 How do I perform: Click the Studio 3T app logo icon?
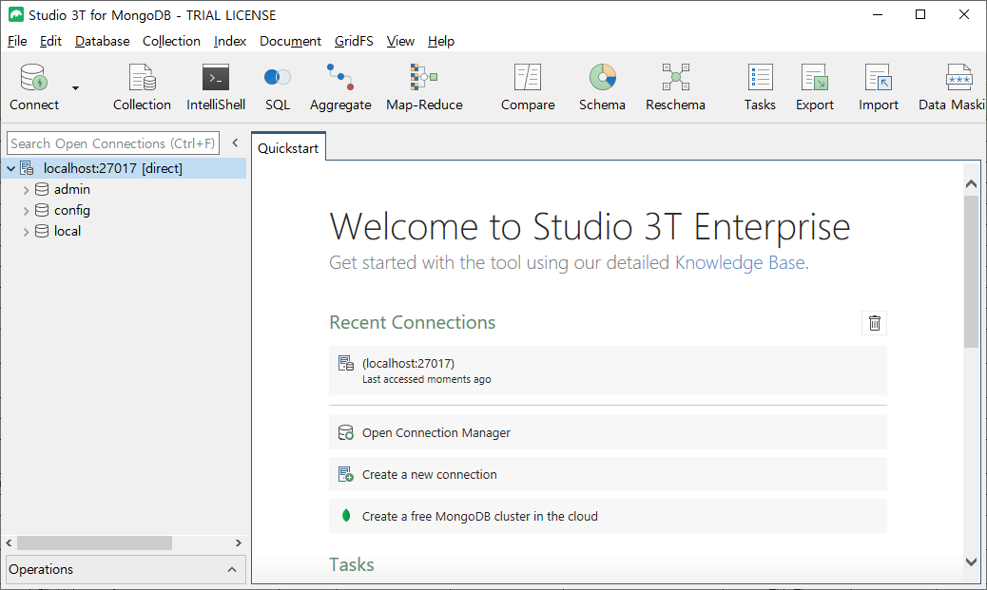click(x=16, y=14)
